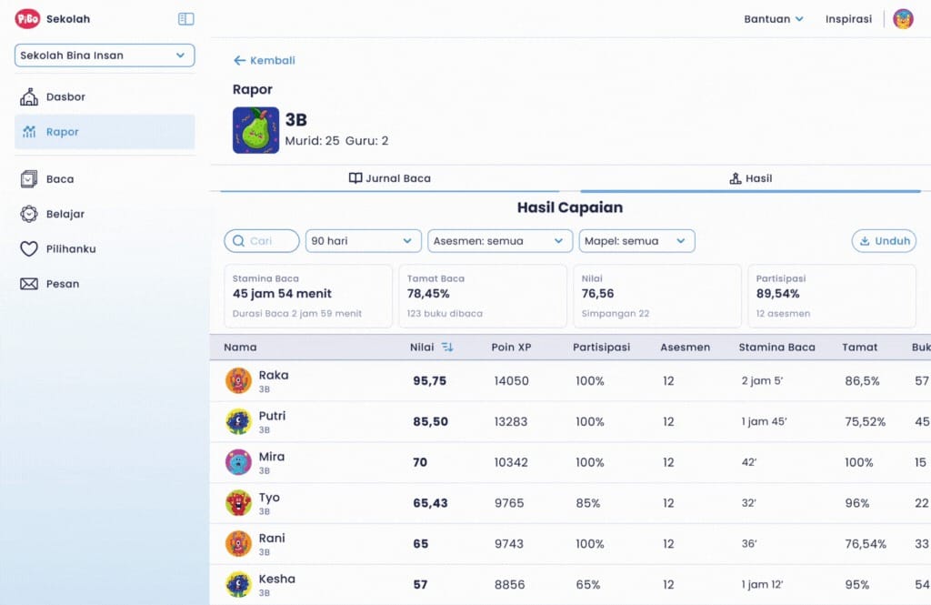The height and width of the screenshot is (605, 931).
Task: Go to Belajar in sidebar
Action: click(x=65, y=214)
